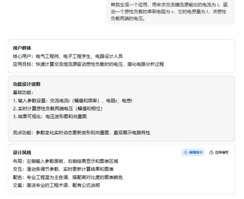Click list item 2 about 实时计算感性负载两端电压
This screenshot has width=244, height=199.
(58, 109)
